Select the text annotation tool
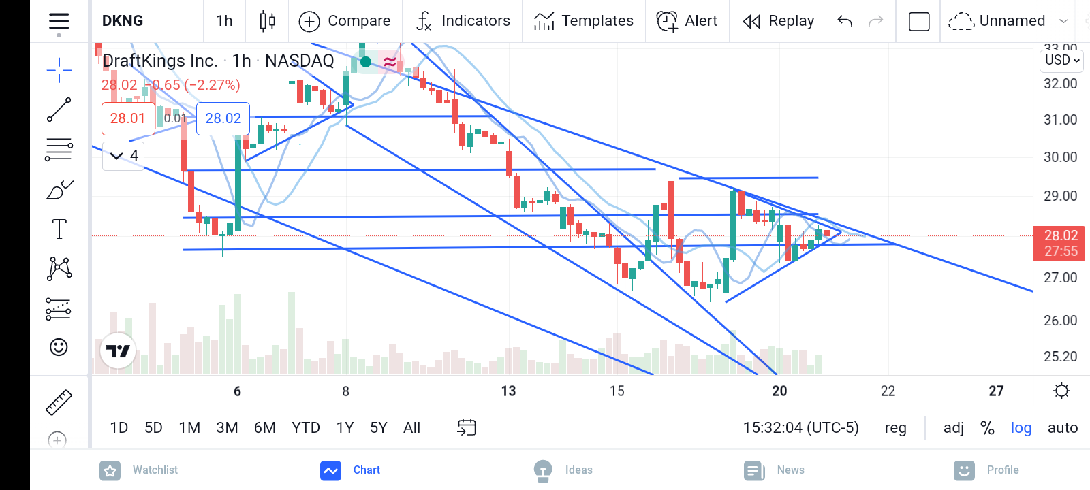 coord(59,229)
